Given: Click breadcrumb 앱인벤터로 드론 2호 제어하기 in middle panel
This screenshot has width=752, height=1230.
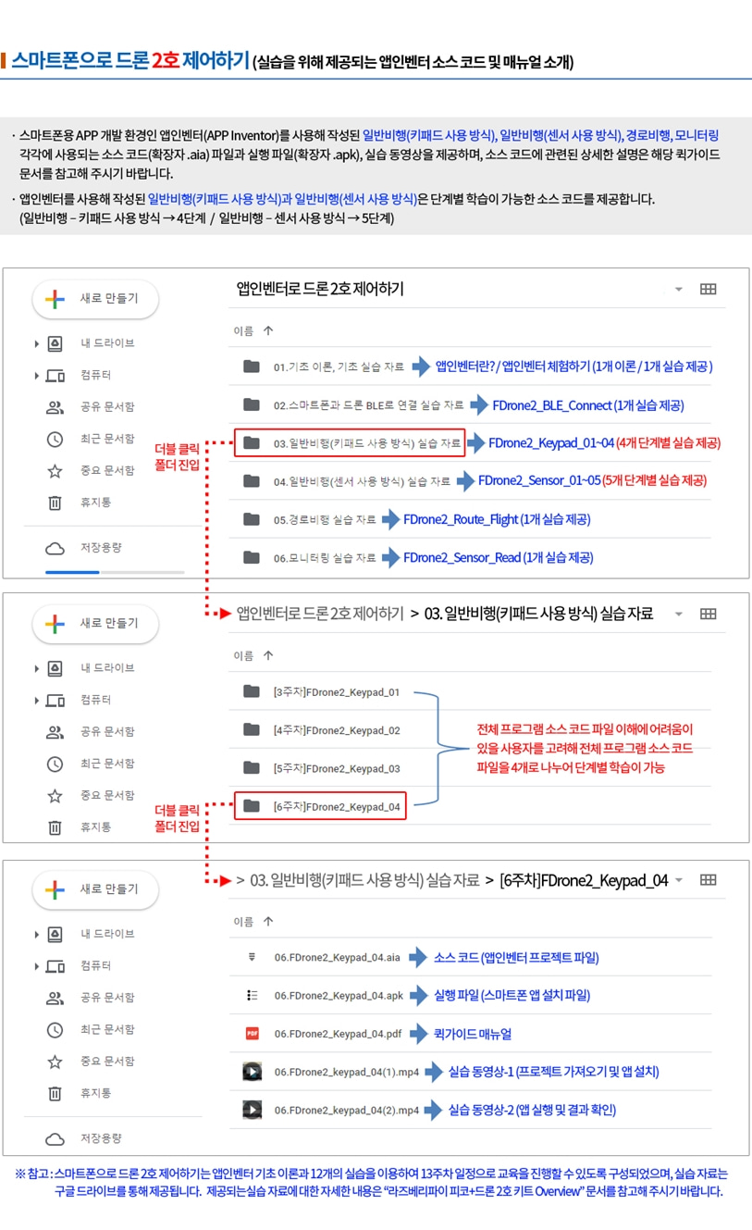Looking at the screenshot, I should 320,613.
